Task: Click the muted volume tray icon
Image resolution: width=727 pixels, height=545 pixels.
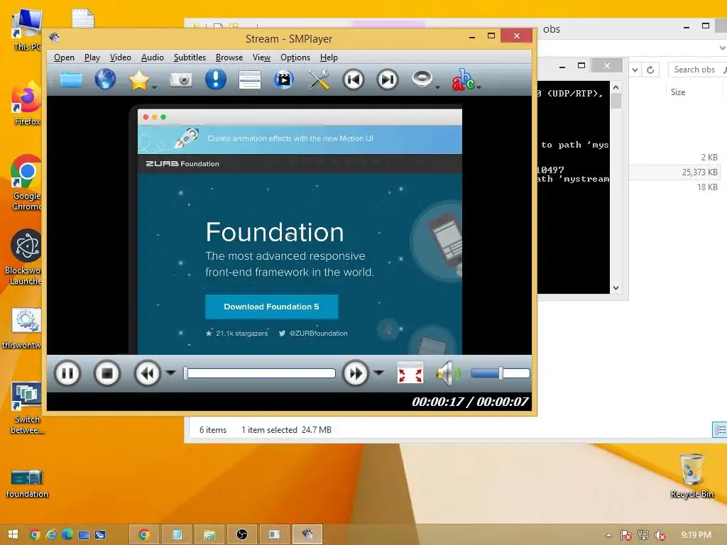Action: point(660,535)
